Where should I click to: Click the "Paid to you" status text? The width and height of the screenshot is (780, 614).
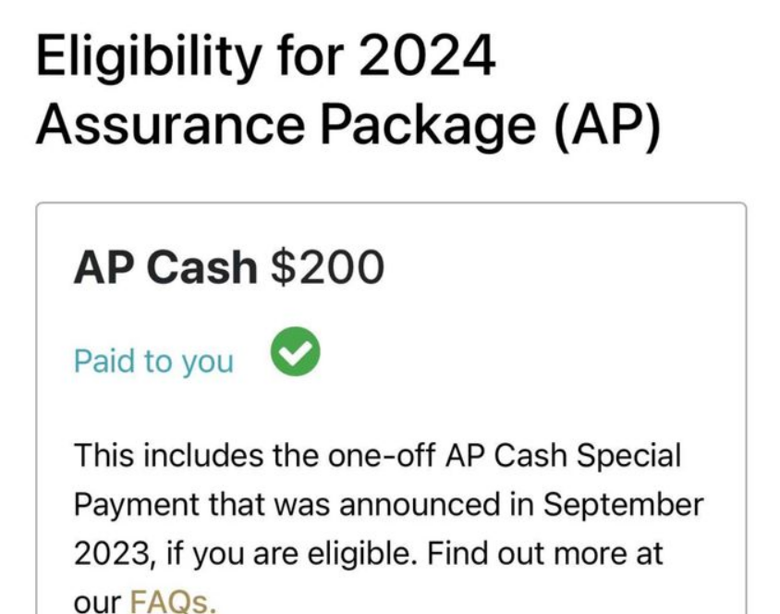tap(153, 361)
